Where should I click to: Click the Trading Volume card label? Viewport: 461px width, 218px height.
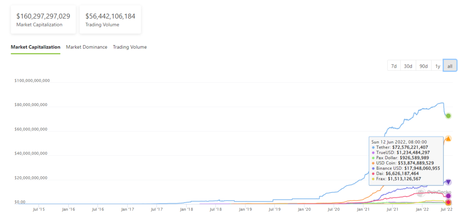102,25
